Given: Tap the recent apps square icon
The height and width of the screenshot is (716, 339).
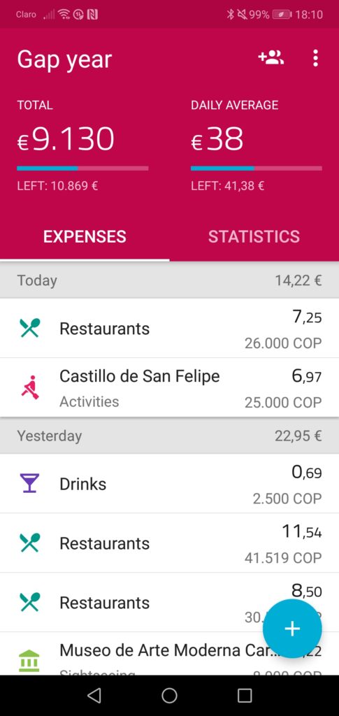Looking at the screenshot, I should pos(245,696).
